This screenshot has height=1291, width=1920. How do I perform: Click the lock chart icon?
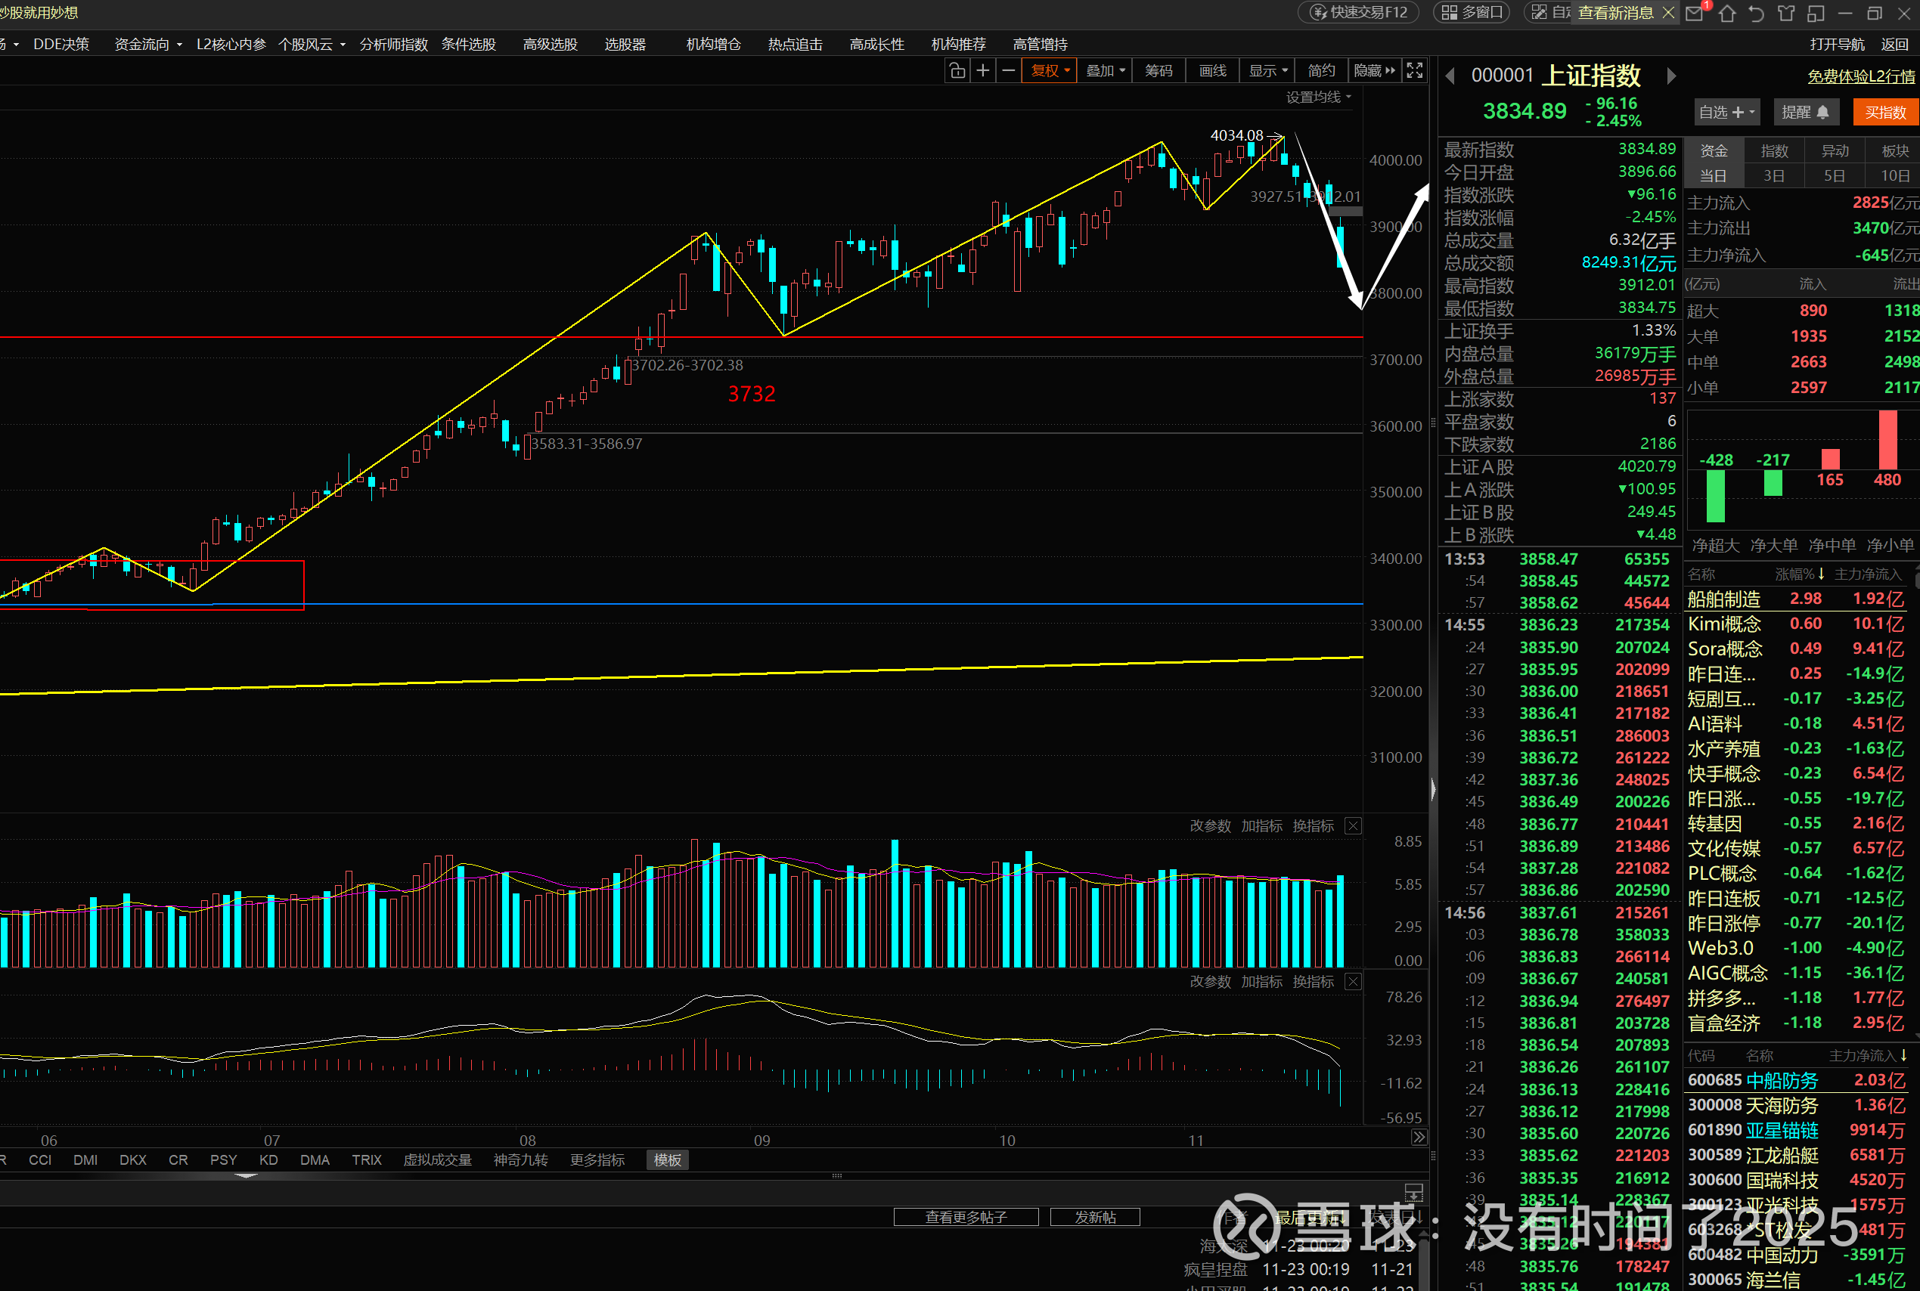click(957, 71)
